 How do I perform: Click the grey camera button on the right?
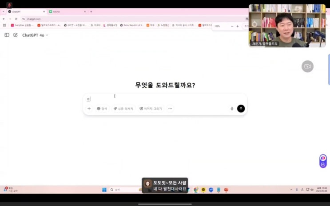point(307,66)
